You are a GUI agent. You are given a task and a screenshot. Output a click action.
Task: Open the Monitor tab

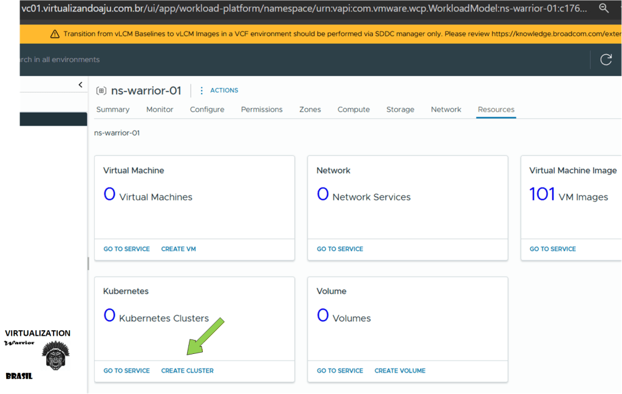pyautogui.click(x=160, y=110)
